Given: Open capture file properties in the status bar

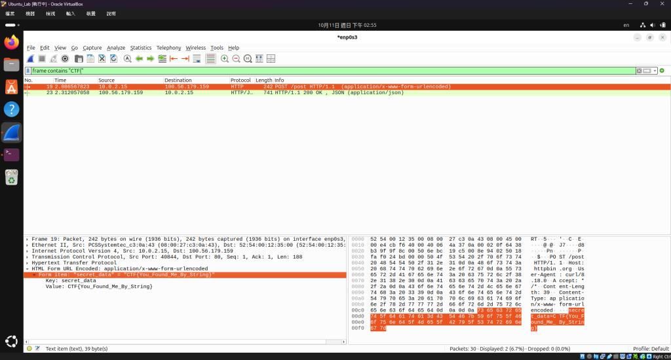Looking at the screenshot, I should (37, 349).
